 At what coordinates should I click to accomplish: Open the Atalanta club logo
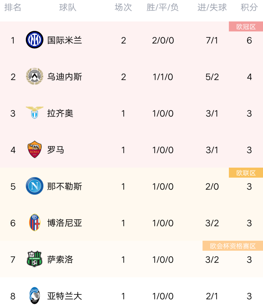[34, 295]
